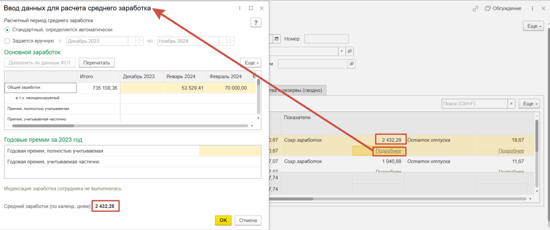
Task: Click the copy link icon
Action: pyautogui.click(x=475, y=9)
